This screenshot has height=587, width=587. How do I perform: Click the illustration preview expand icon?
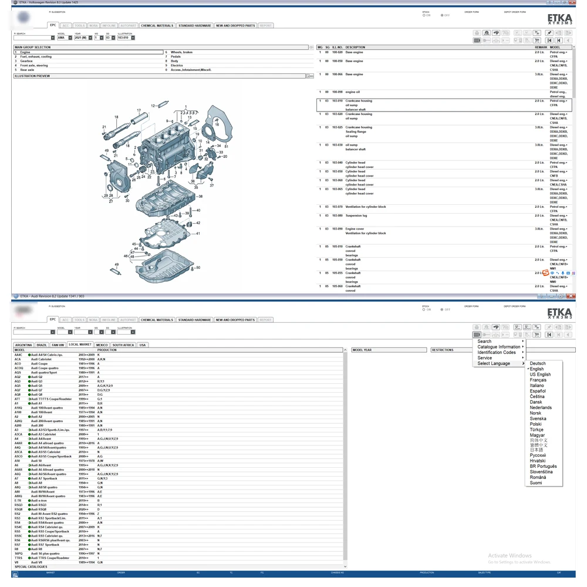pos(310,76)
